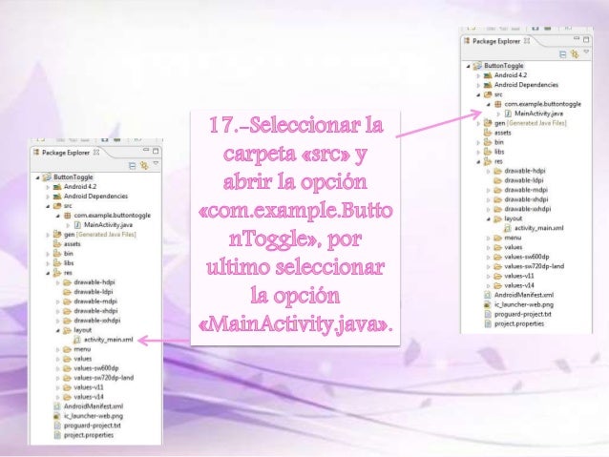Screen dimensions: 609x457
Task: Click assets folder icon in left panel
Action: click(57, 244)
